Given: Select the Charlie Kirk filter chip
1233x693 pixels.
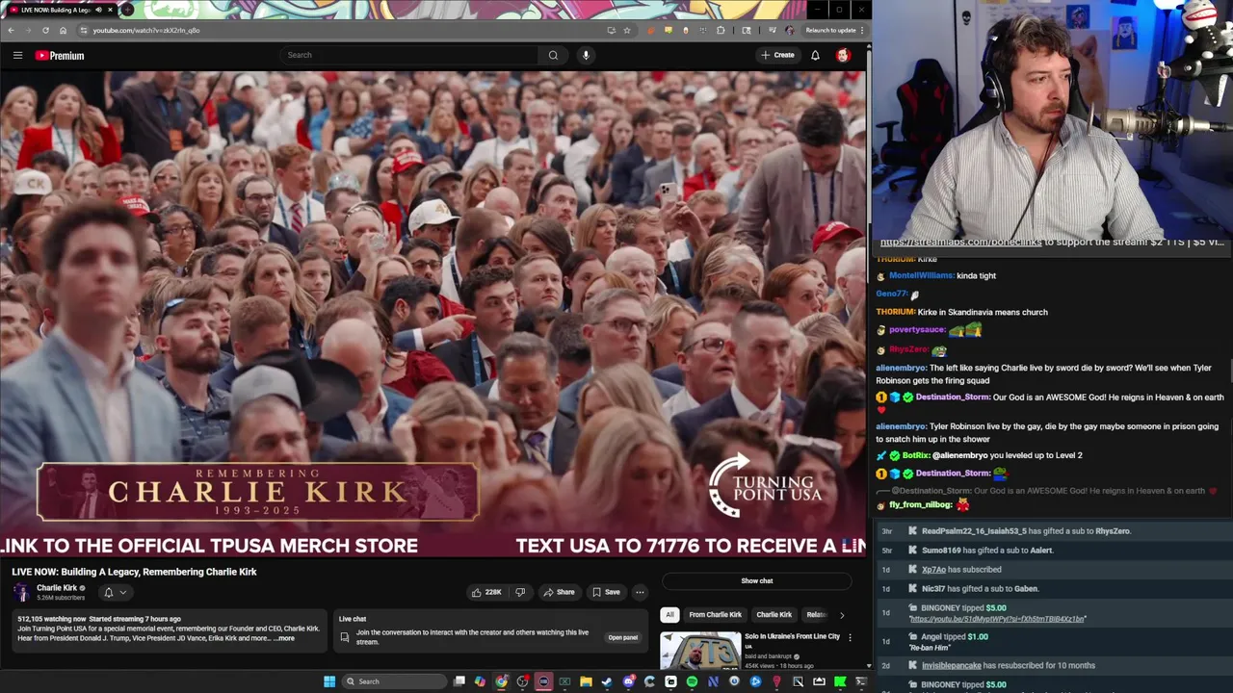Looking at the screenshot, I should pyautogui.click(x=774, y=614).
